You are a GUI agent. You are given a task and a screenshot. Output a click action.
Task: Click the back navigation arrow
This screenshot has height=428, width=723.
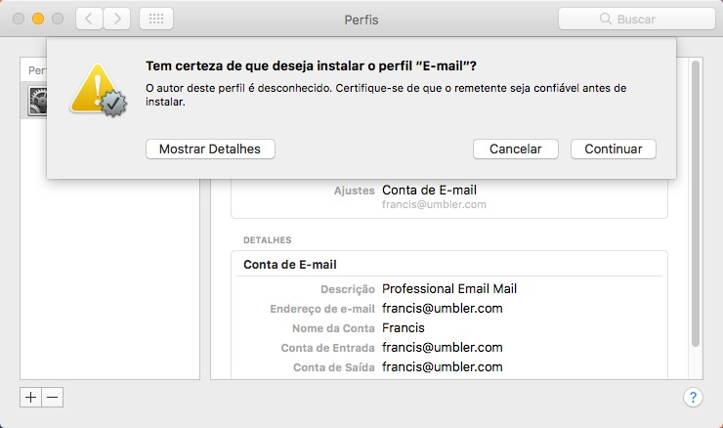(90, 19)
